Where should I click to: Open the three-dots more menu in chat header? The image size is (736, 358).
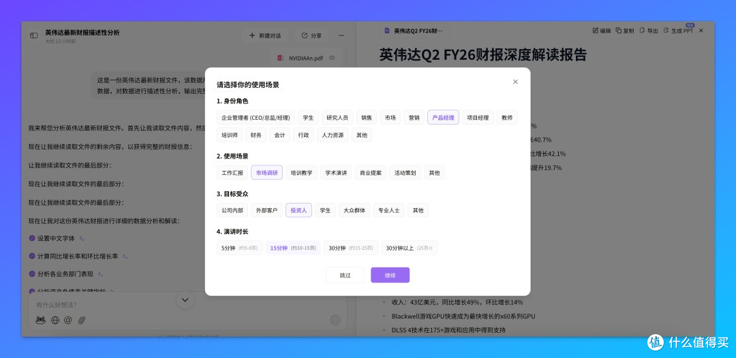pyautogui.click(x=341, y=35)
